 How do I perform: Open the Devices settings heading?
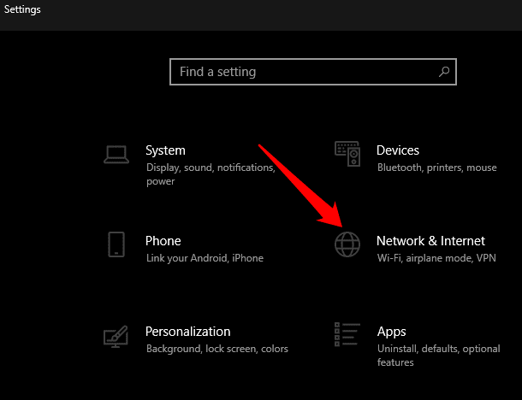pyautogui.click(x=398, y=150)
